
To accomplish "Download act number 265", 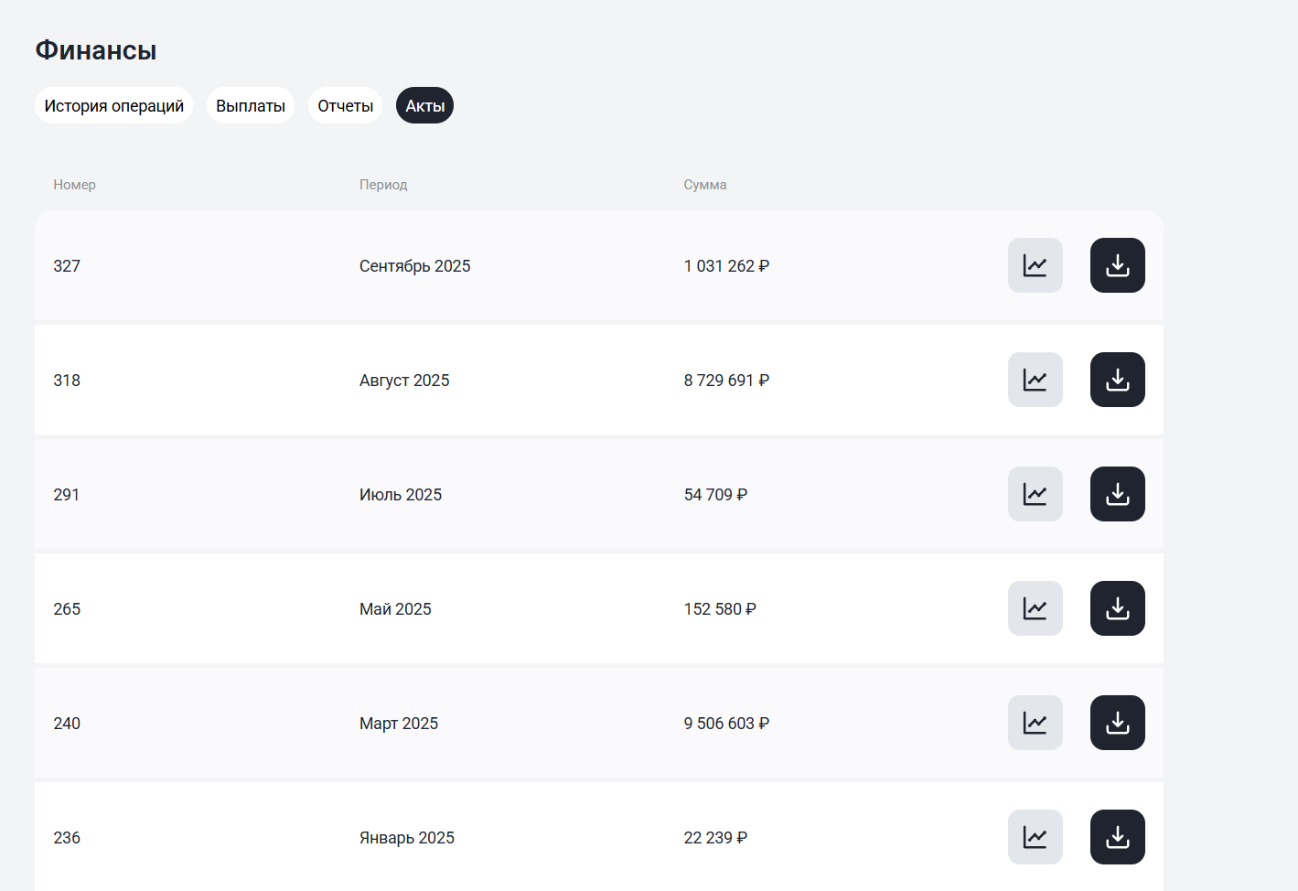I will (1117, 608).
